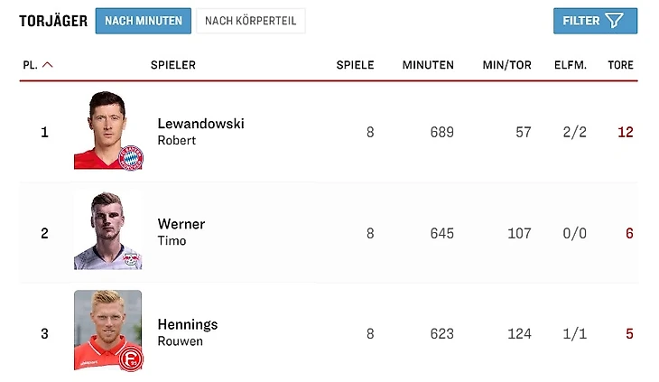Screen dimensions: 659x382
Task: Switch to Nach Körperteil view
Action: click(x=250, y=21)
